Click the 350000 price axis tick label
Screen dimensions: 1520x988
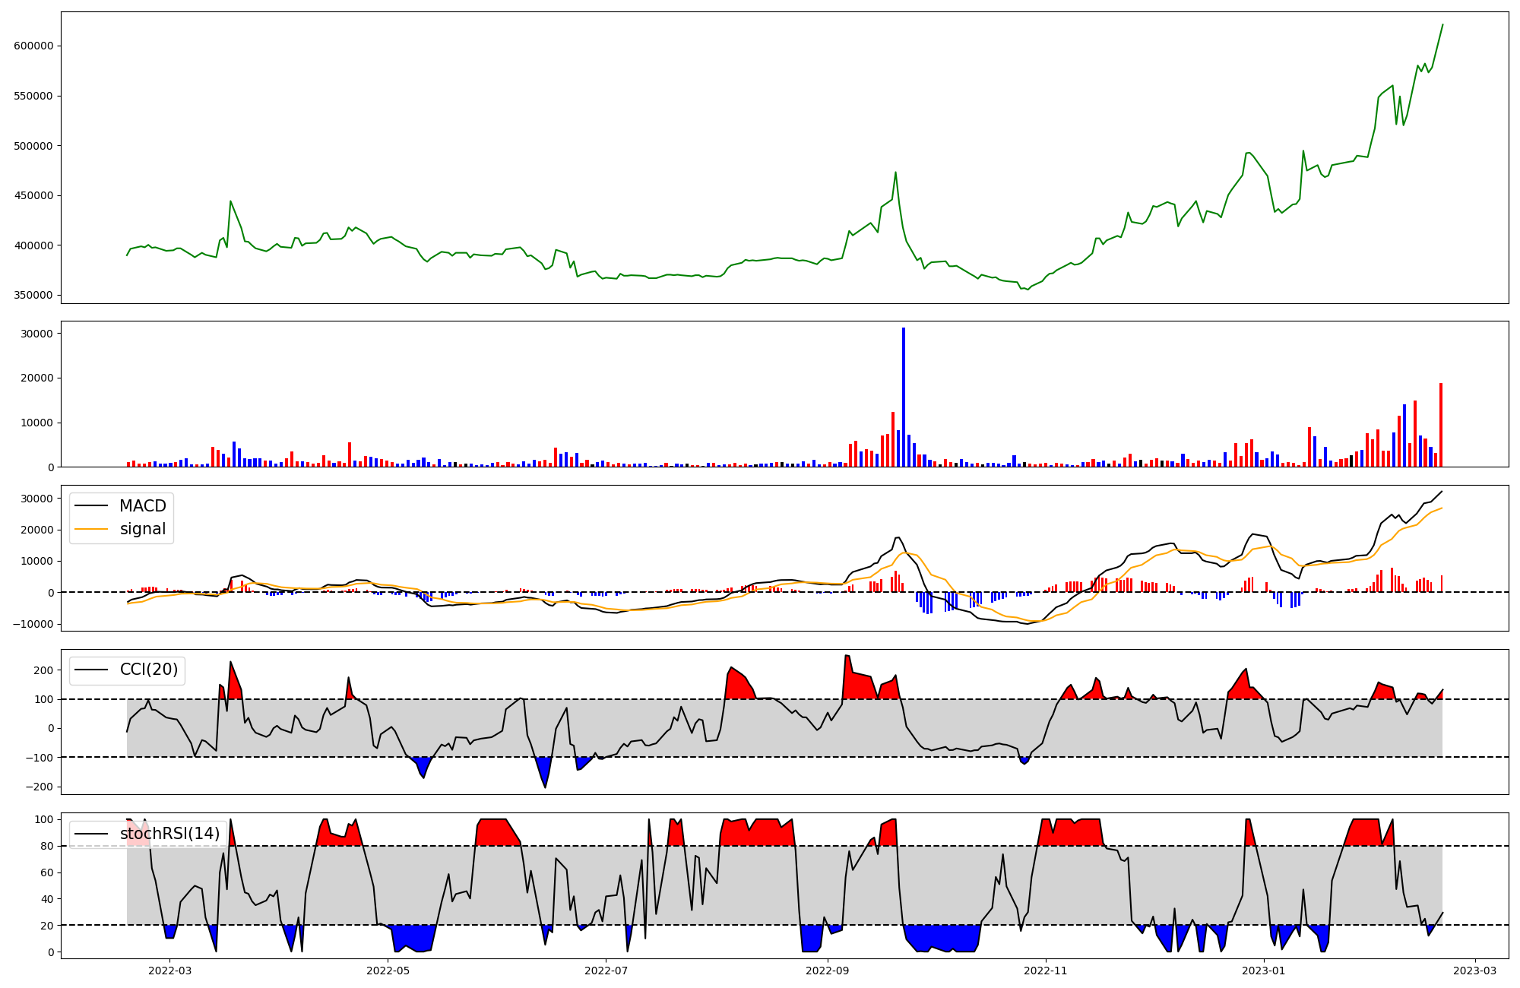click(33, 296)
